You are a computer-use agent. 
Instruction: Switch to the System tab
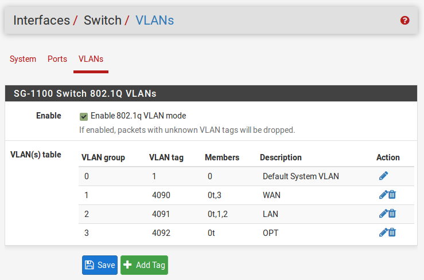pos(23,59)
